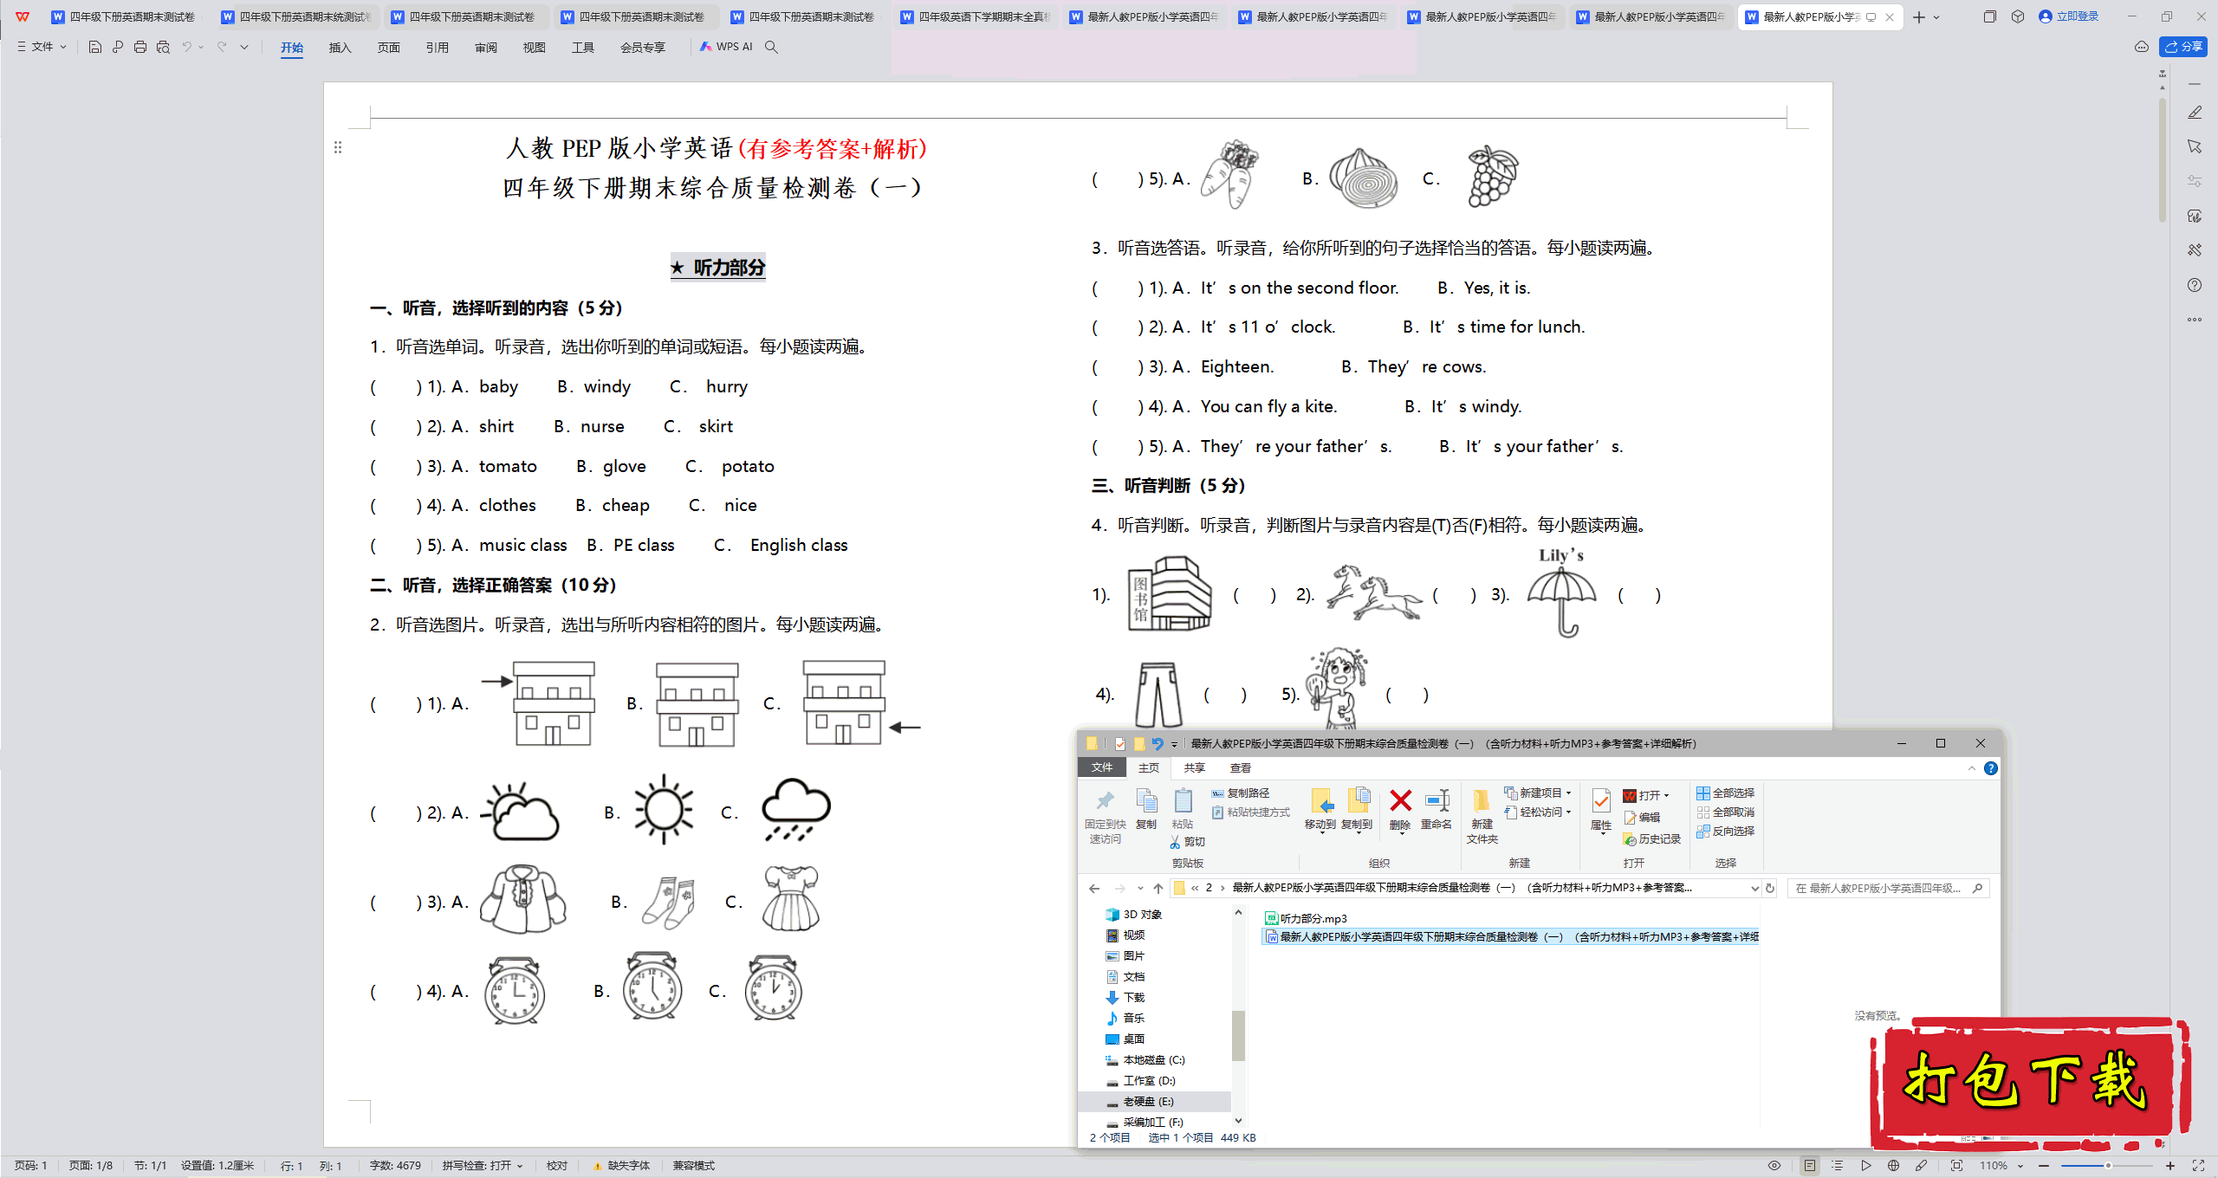Switch to the 插入 ribbon tab
The image size is (2218, 1178).
point(340,48)
